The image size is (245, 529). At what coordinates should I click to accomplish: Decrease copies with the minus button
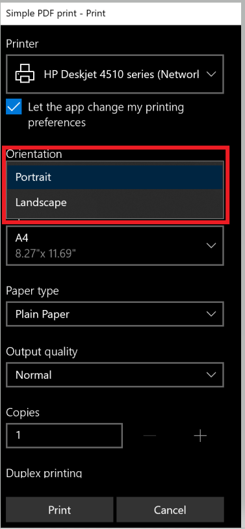[149, 435]
